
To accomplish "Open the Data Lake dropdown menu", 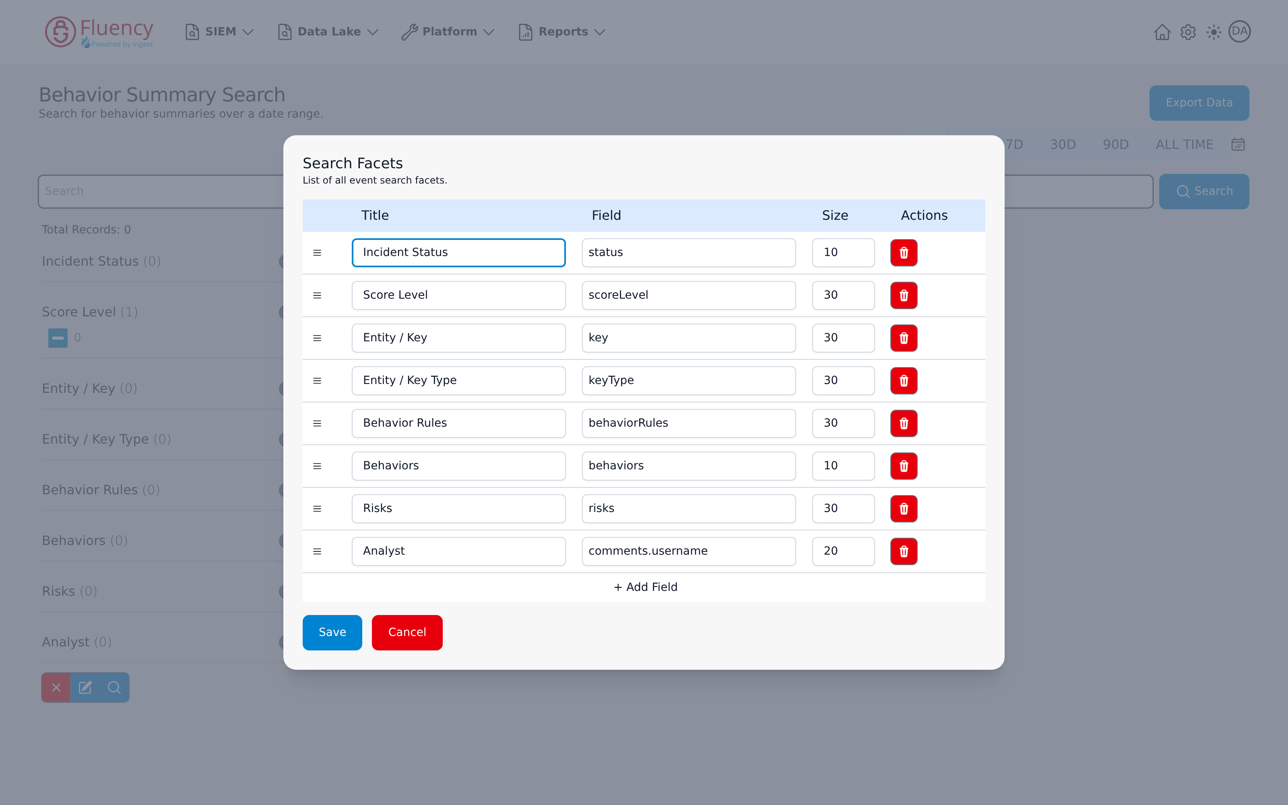I will (x=328, y=32).
